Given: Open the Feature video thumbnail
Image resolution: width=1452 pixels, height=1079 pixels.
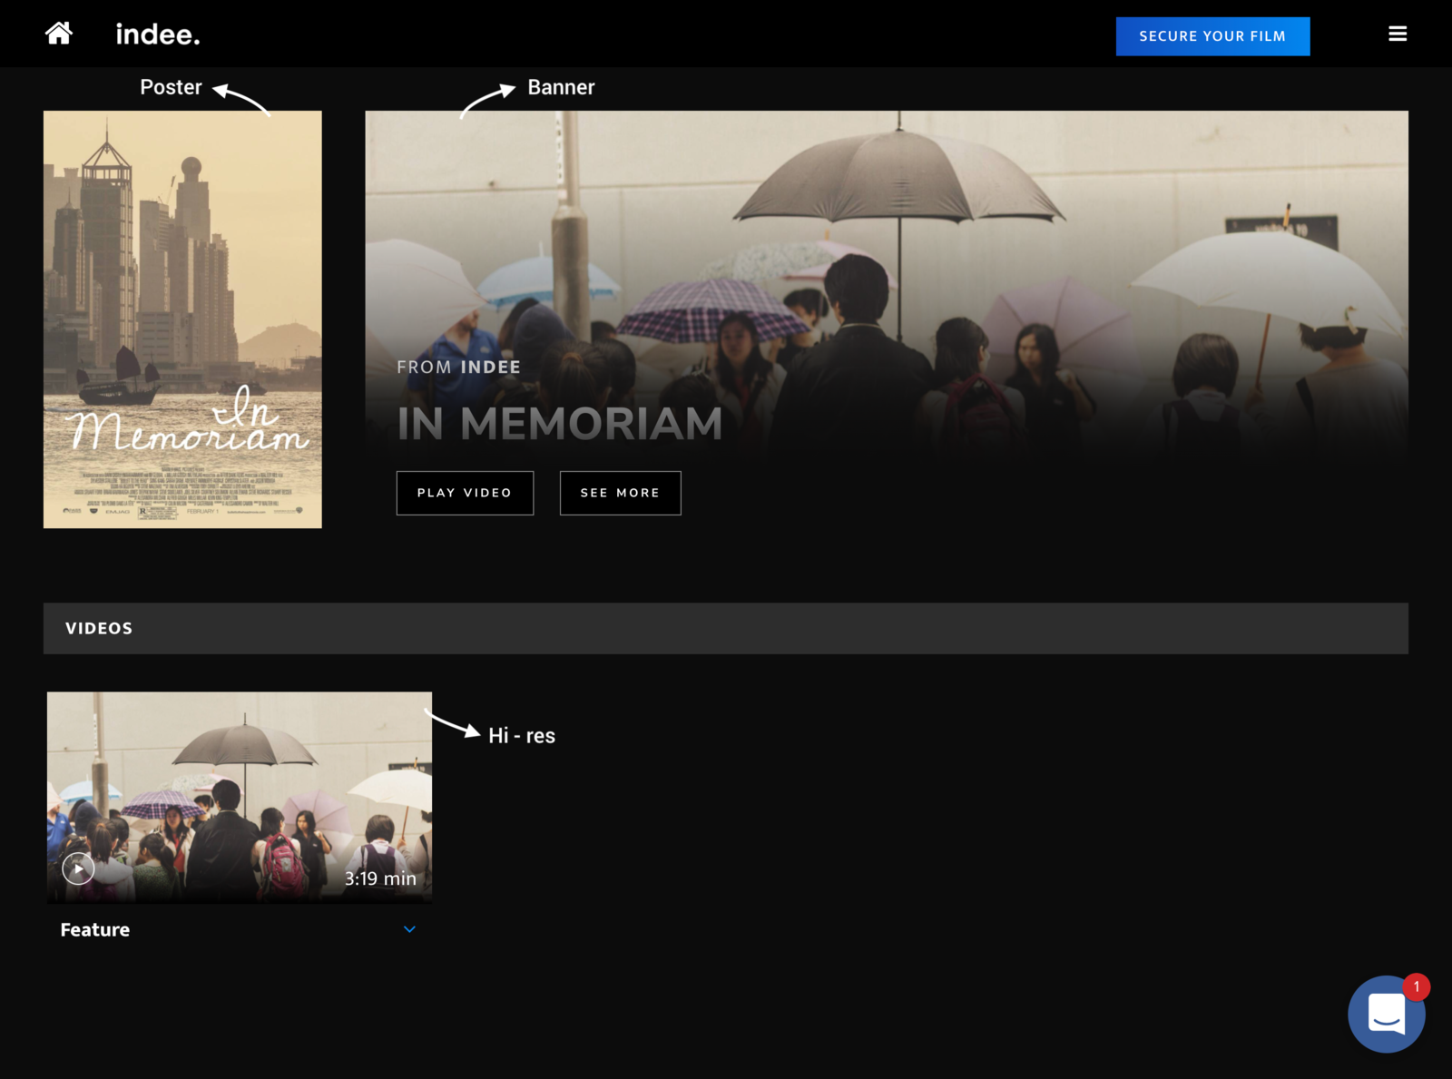Looking at the screenshot, I should pos(240,790).
